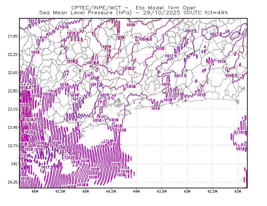Image resolution: width=267 pixels, height=206 pixels.
Task: Click the 21.9S latitude label
Action: pyautogui.click(x=13, y=36)
